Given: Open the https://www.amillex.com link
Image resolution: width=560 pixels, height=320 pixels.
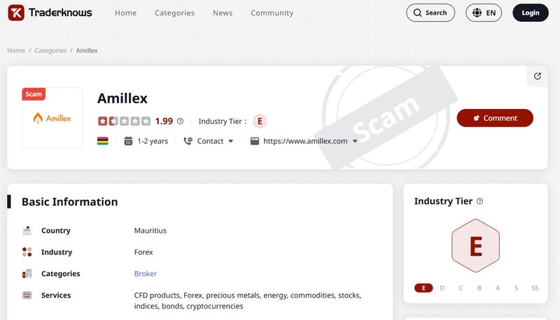Looking at the screenshot, I should click(305, 141).
